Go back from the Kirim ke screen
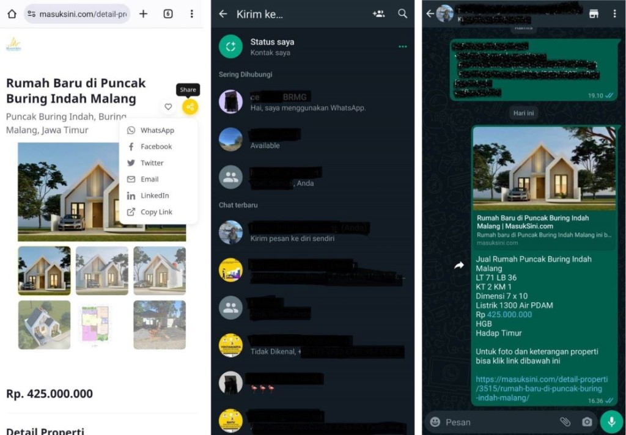This screenshot has width=626, height=435. click(223, 14)
